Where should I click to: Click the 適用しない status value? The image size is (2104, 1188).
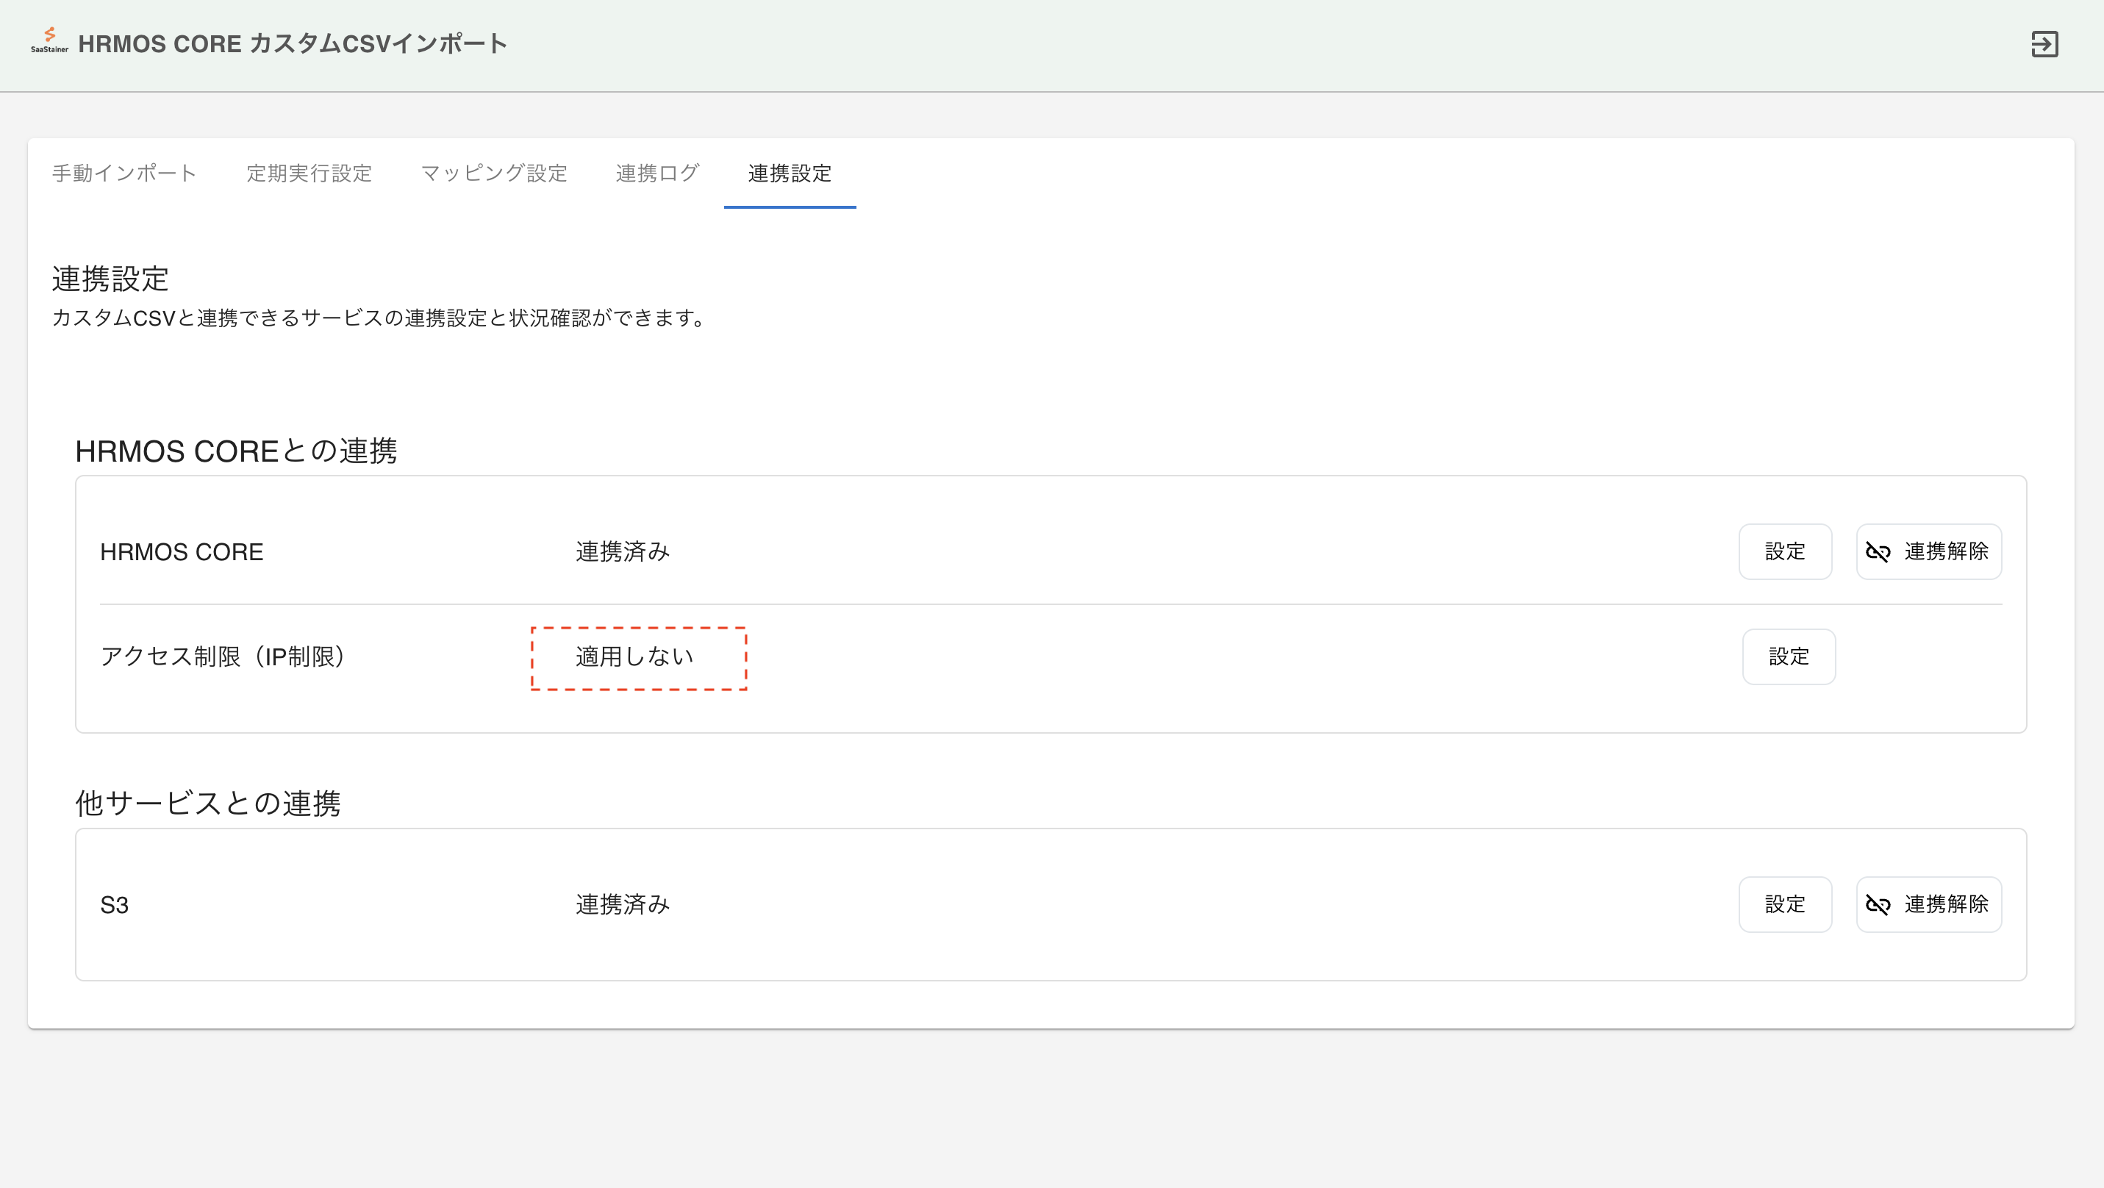point(634,656)
